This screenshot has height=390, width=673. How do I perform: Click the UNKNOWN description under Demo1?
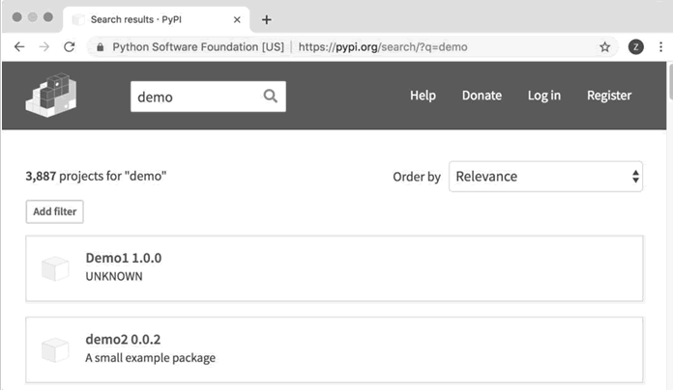[114, 276]
